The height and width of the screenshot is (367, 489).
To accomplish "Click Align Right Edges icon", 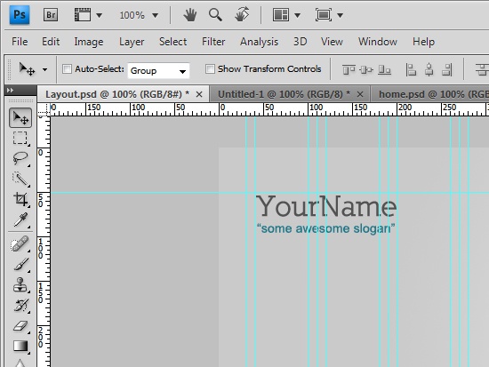I will click(447, 69).
